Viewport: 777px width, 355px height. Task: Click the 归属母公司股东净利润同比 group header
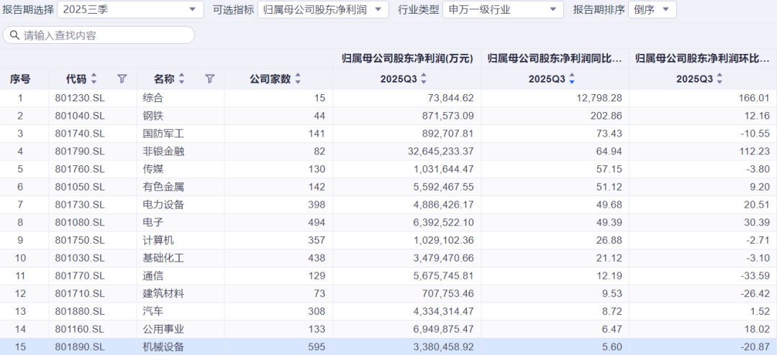coord(555,58)
